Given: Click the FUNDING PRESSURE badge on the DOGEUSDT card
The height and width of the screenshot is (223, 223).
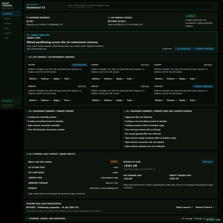Looking at the screenshot, I should (203, 86).
